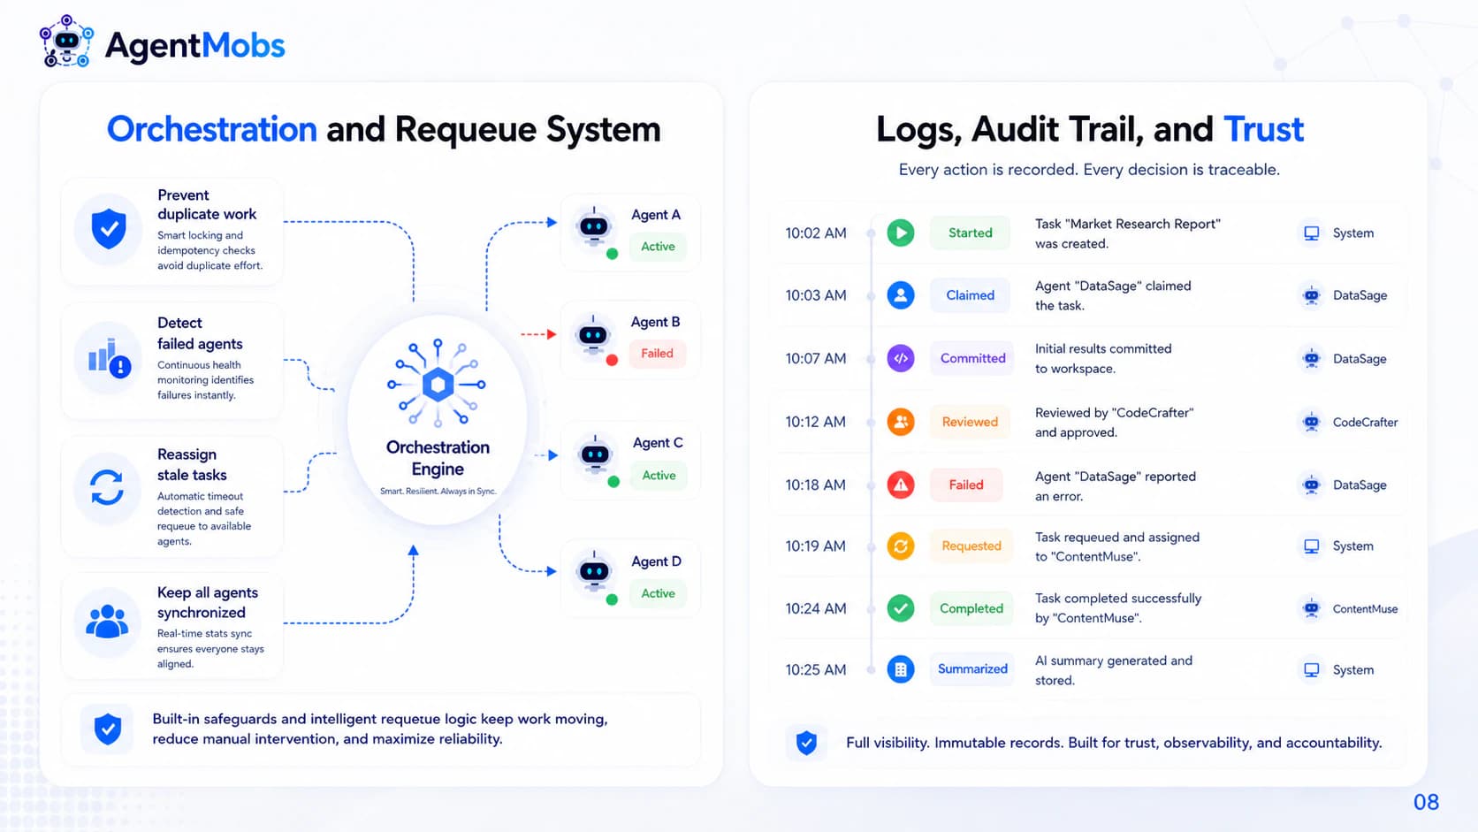Click the 10:07 AM timestamp

pos(816,359)
